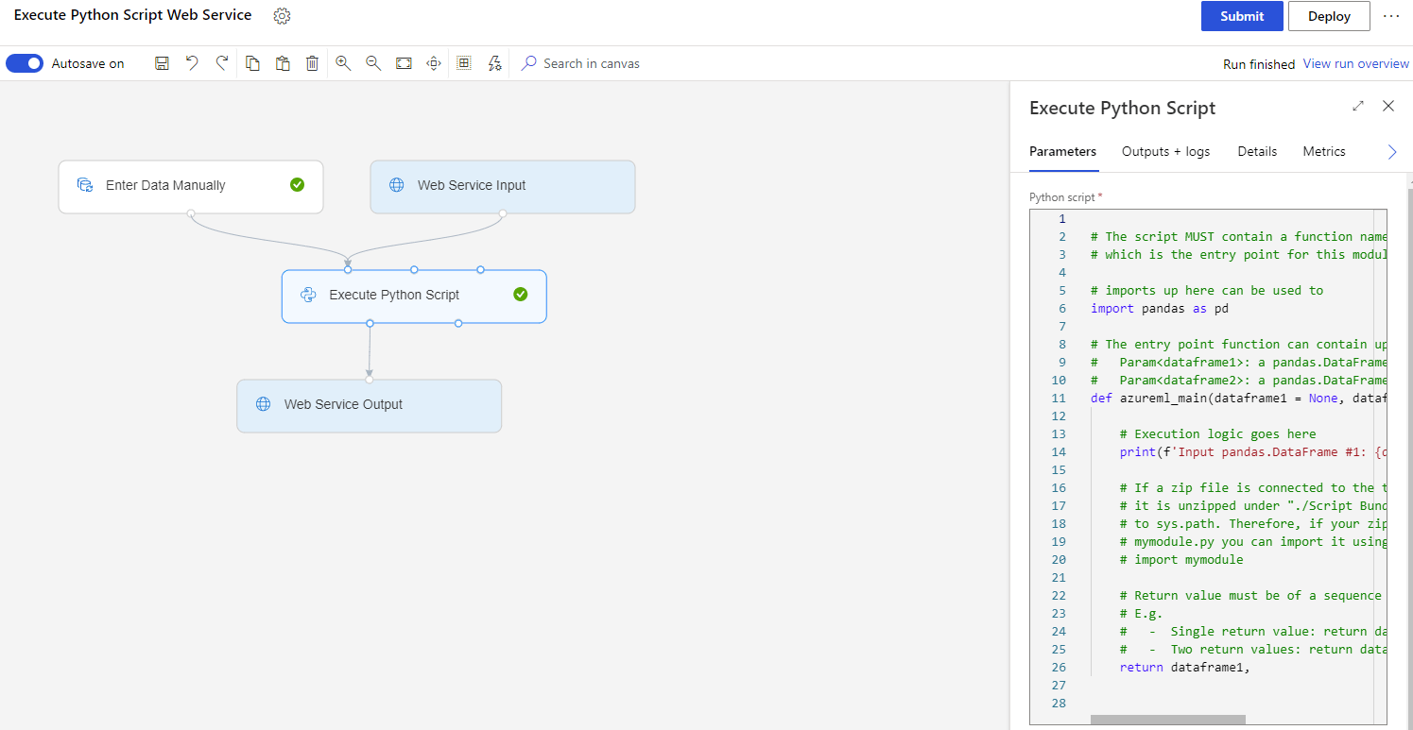The height and width of the screenshot is (730, 1413).
Task: Select the Enter Data Manually module
Action: (191, 186)
